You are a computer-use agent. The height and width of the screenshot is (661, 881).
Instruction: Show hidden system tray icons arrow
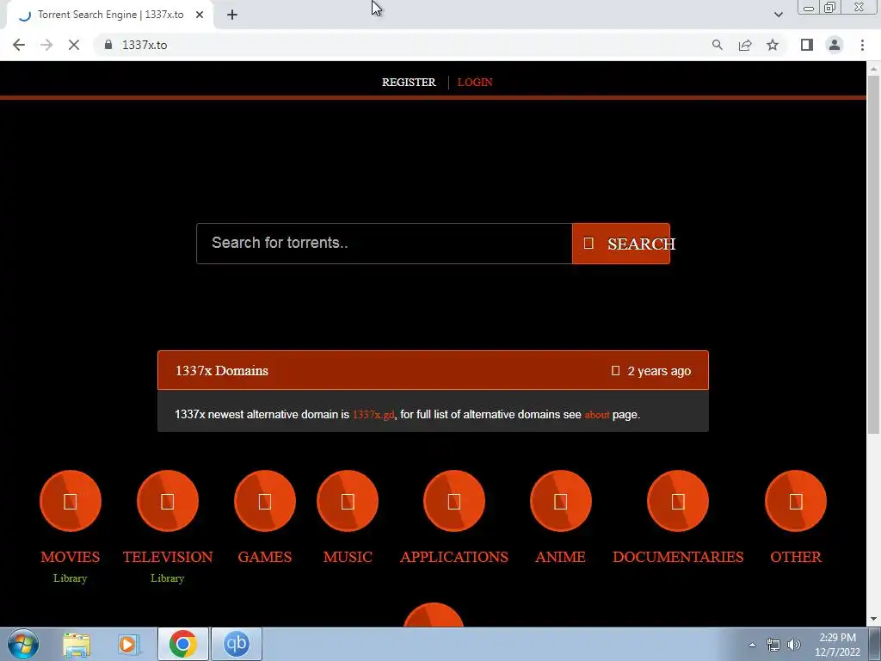pos(752,645)
